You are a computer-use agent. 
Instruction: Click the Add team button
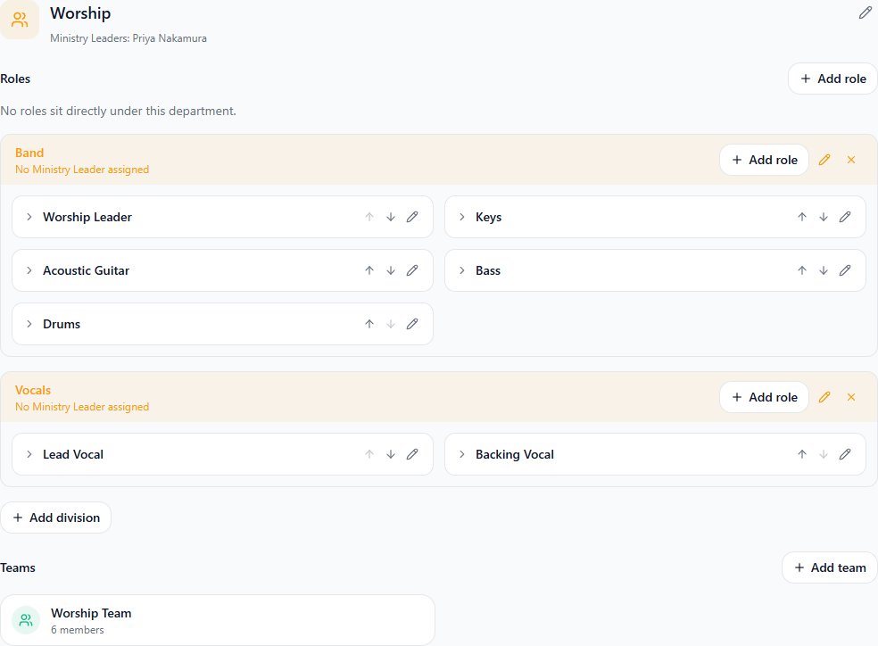click(x=830, y=567)
